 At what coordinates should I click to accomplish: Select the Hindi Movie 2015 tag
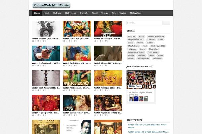158,46
